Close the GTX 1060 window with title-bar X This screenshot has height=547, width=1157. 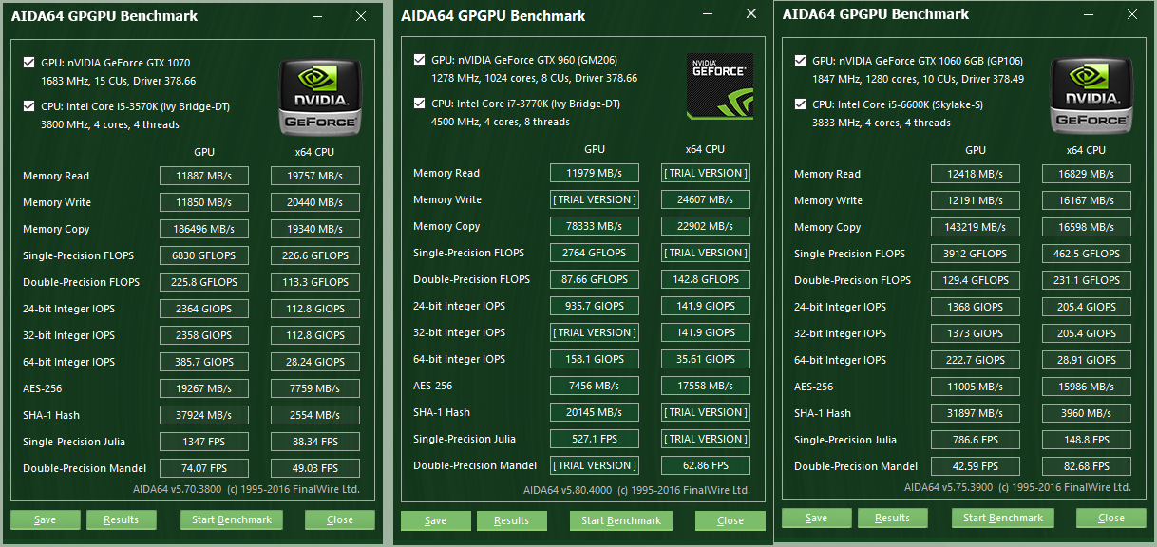click(x=1131, y=14)
